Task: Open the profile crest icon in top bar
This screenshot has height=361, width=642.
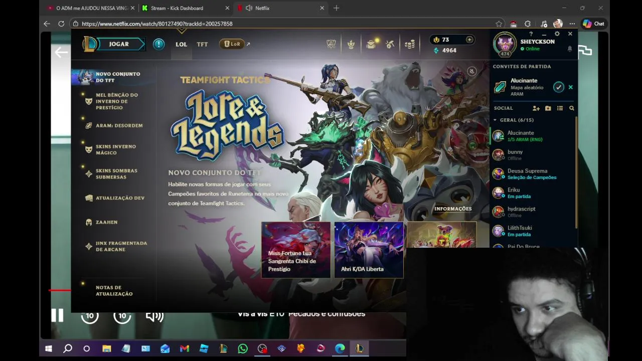Action: [351, 44]
